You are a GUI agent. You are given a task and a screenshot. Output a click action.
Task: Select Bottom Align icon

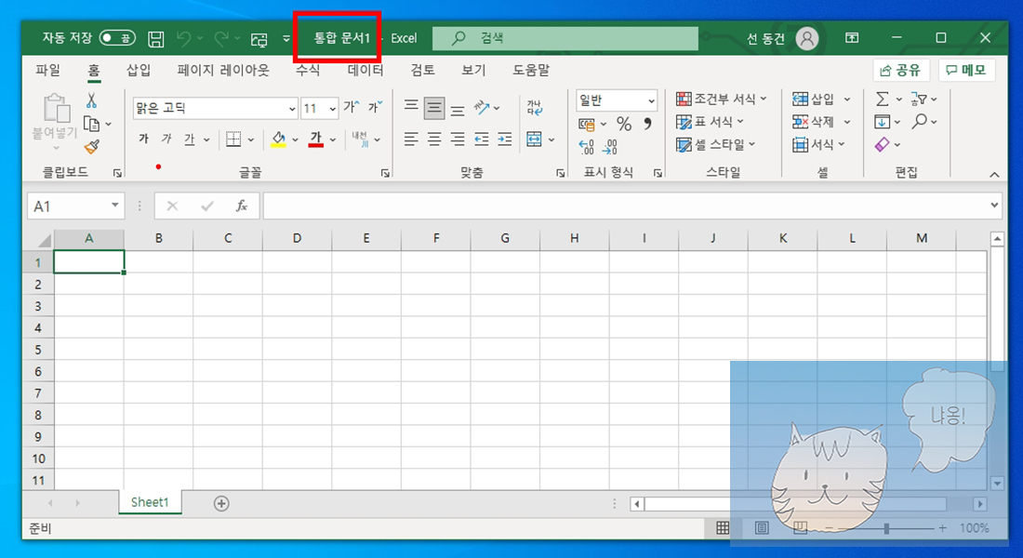point(458,110)
